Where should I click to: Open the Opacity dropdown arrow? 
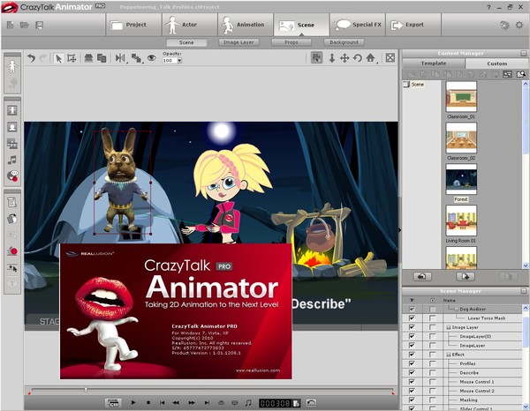[x=179, y=61]
